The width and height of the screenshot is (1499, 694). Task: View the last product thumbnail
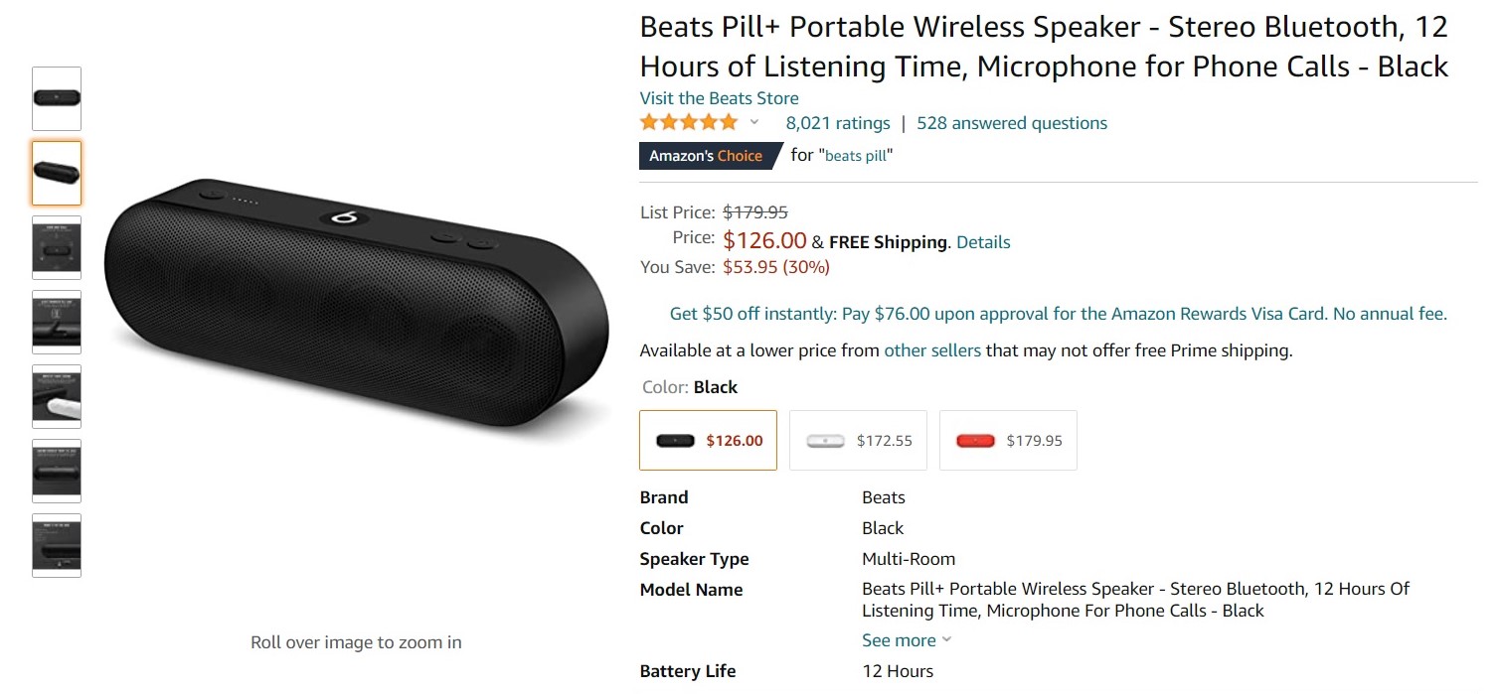(x=57, y=545)
